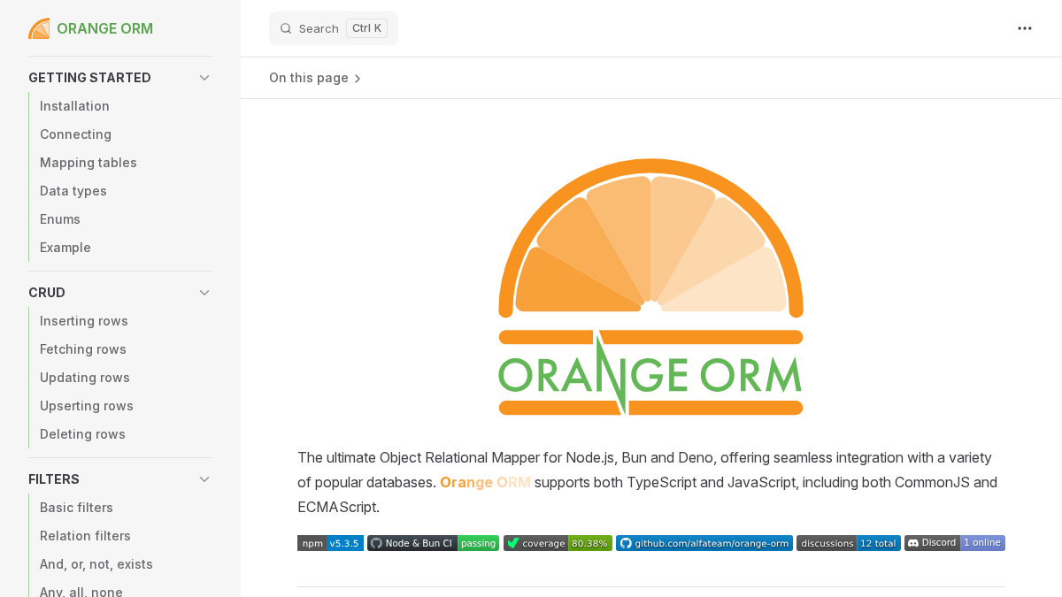Viewport: 1062px width, 597px height.
Task: Open the Connecting page
Action: [75, 134]
